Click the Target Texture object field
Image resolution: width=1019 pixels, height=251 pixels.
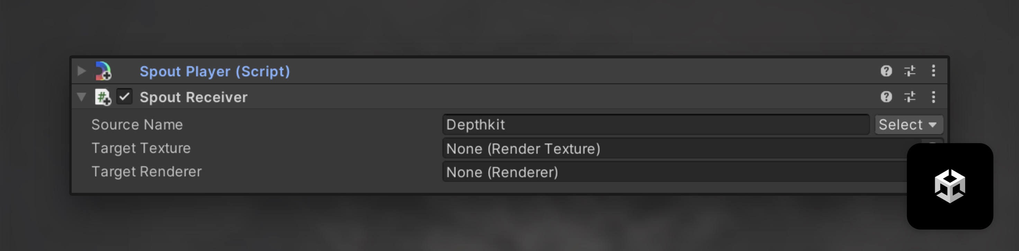pos(673,149)
